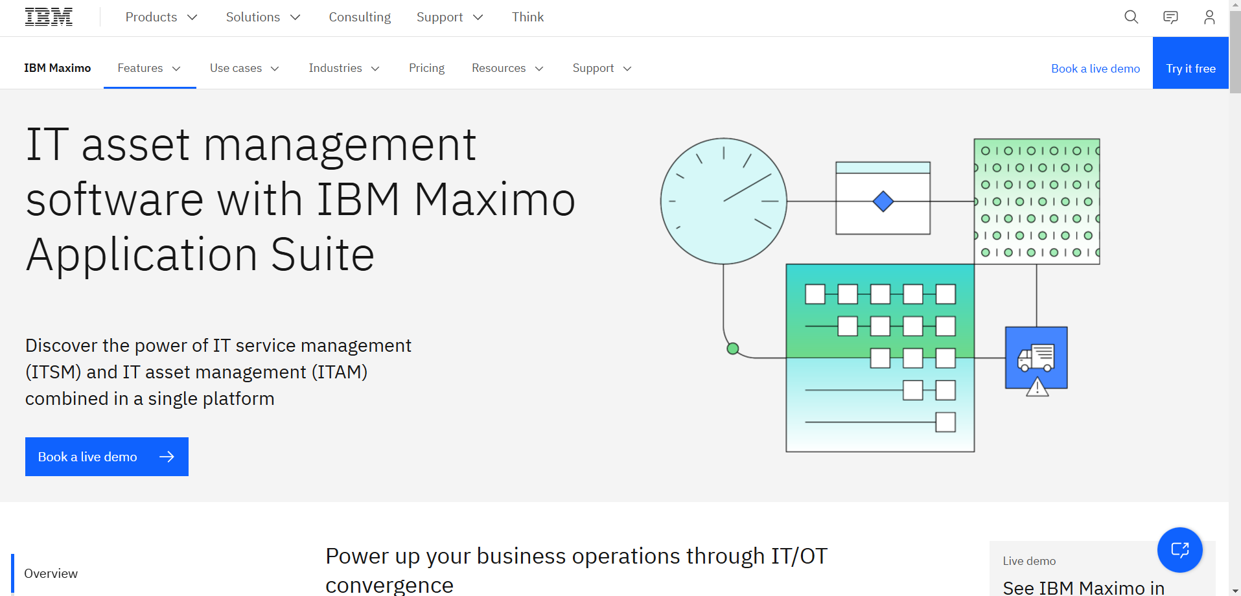Click the hero illustration graphic
This screenshot has width=1241, height=596.
[880, 295]
